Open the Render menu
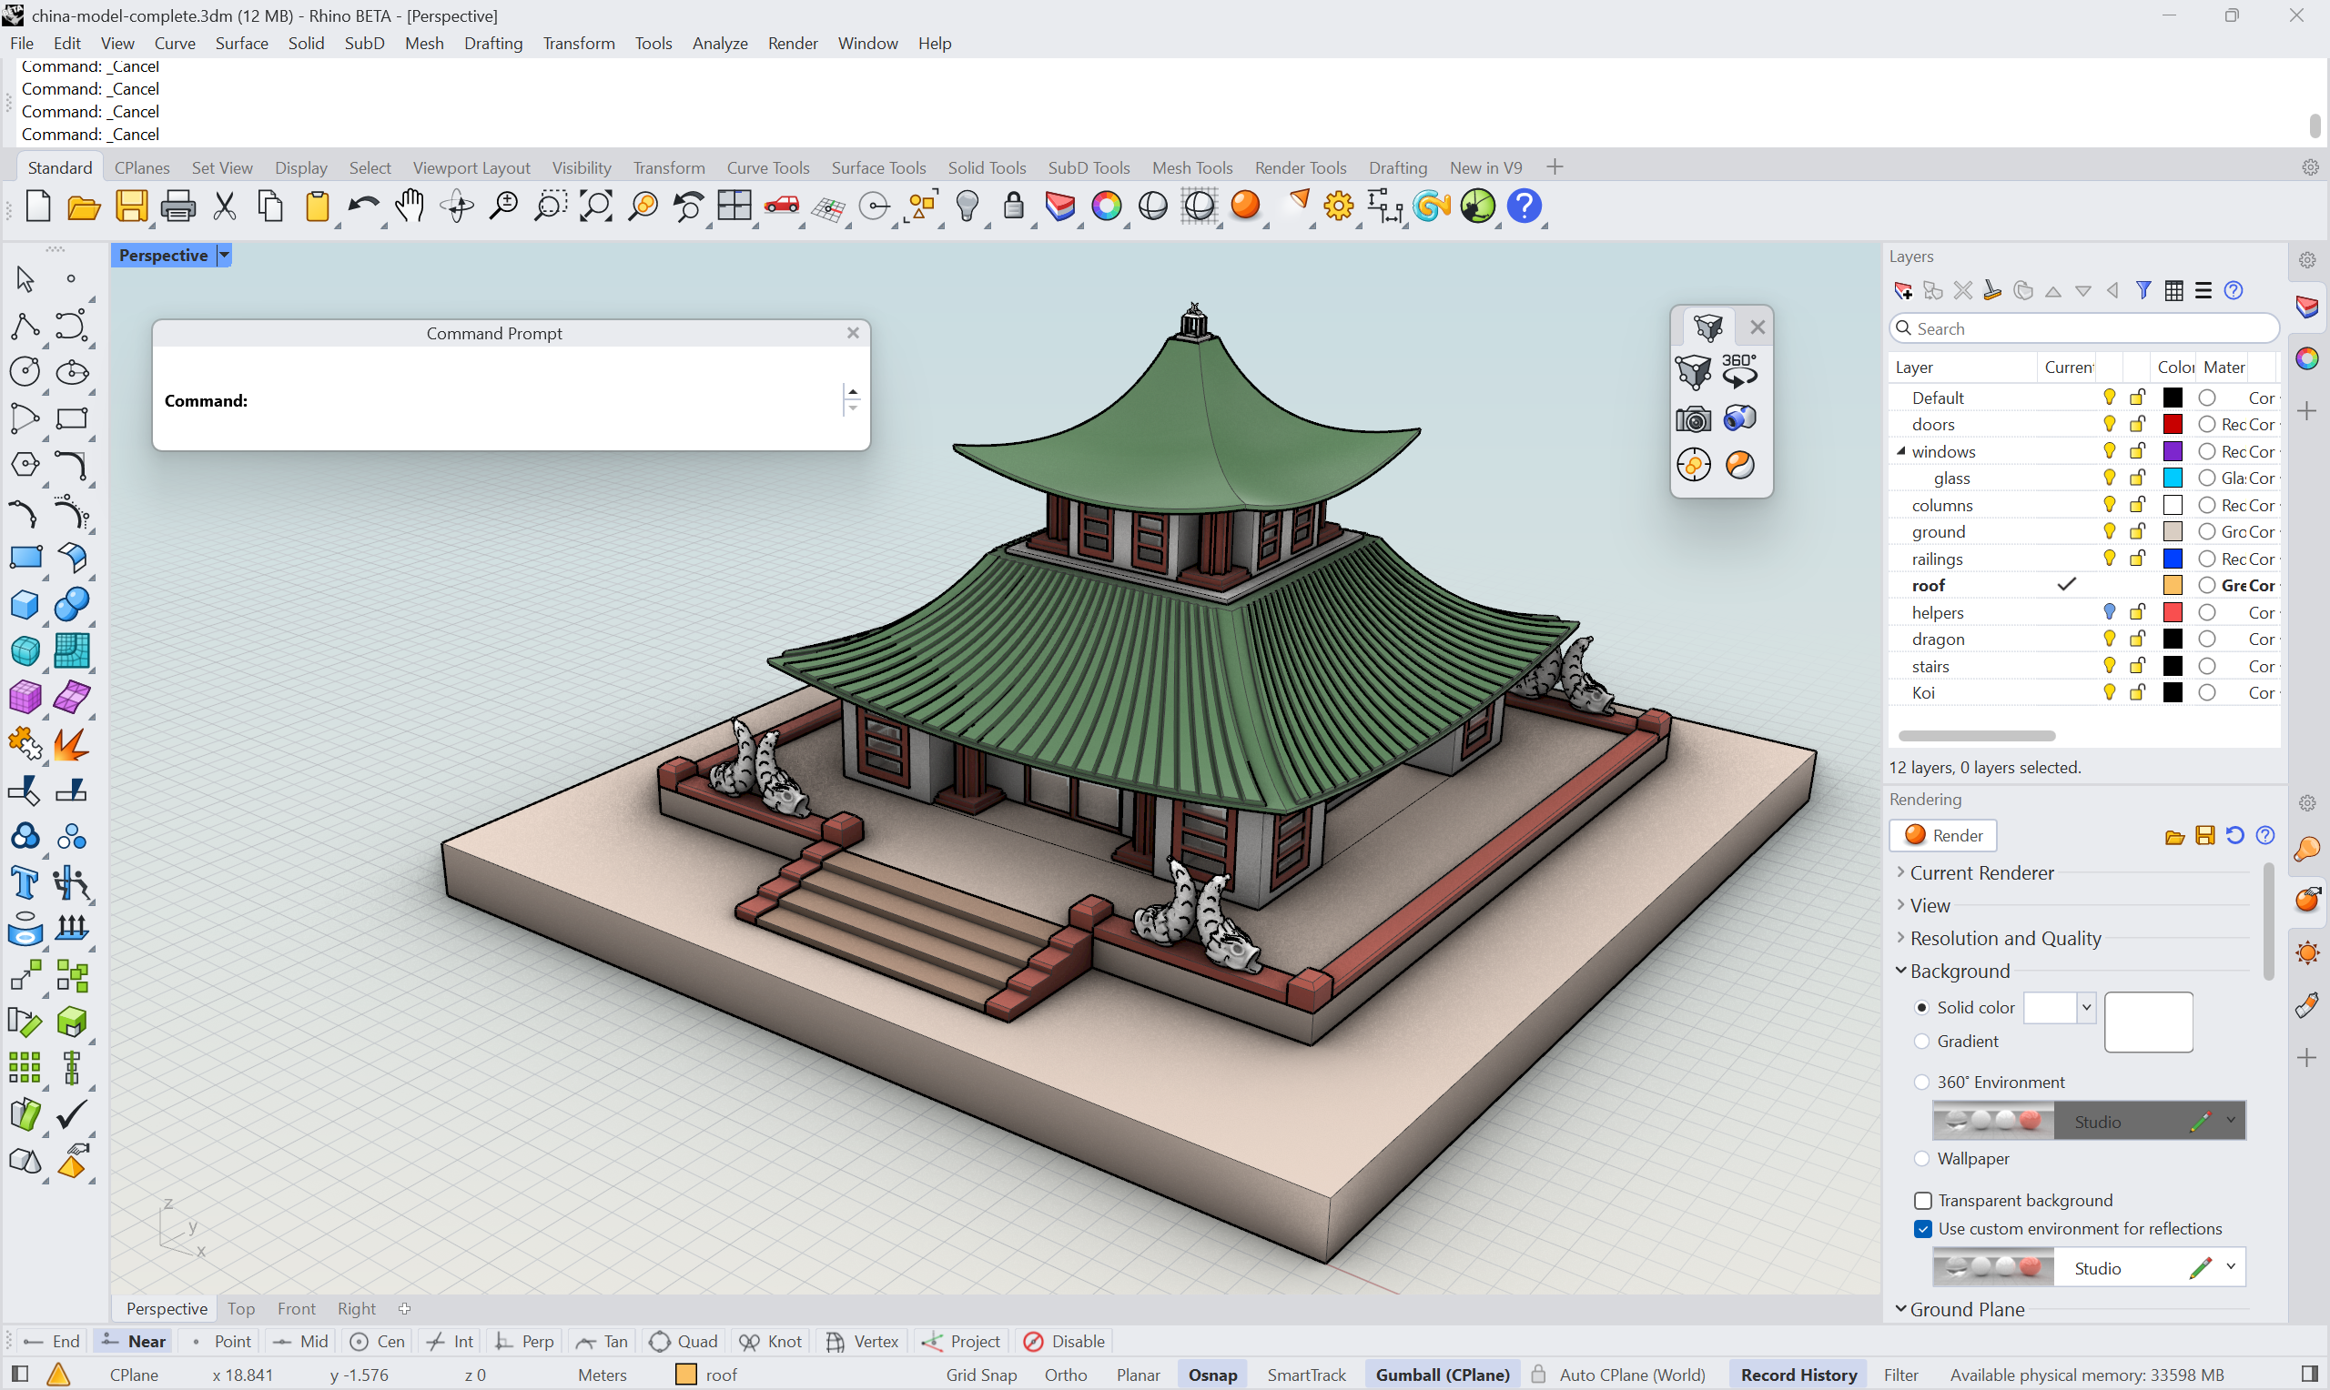 793,43
